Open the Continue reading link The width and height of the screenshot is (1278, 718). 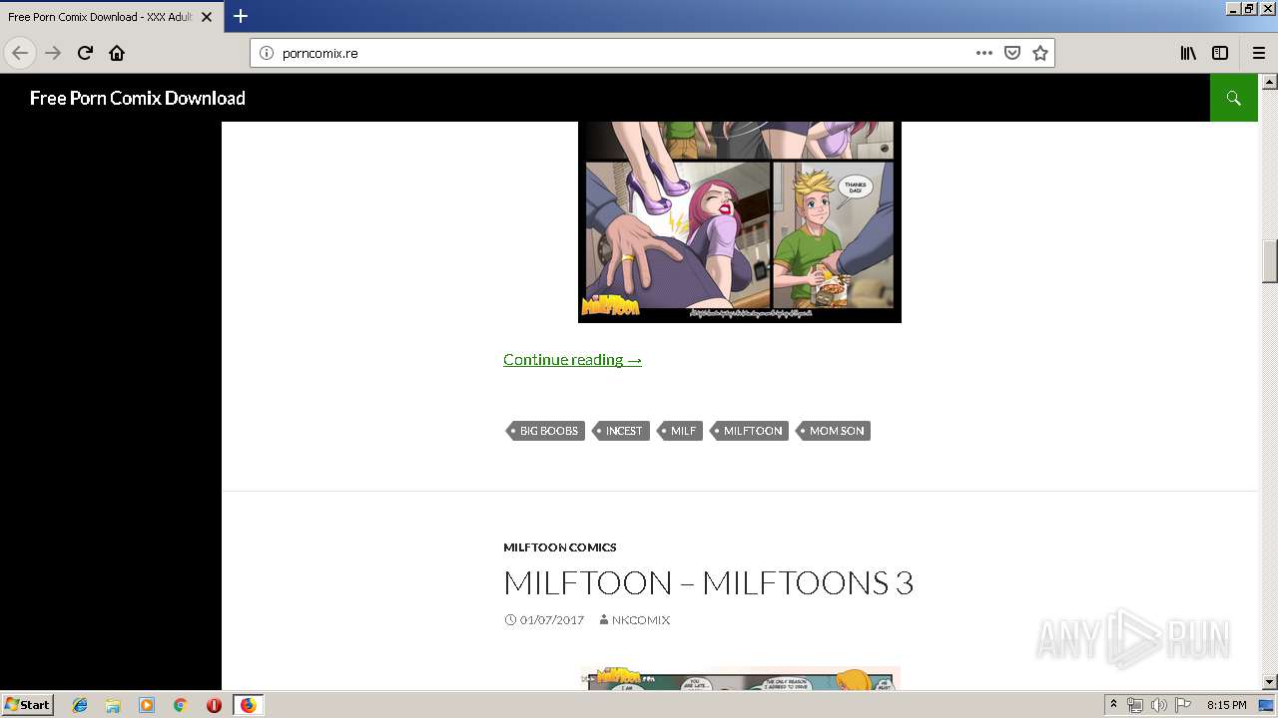pyautogui.click(x=572, y=359)
